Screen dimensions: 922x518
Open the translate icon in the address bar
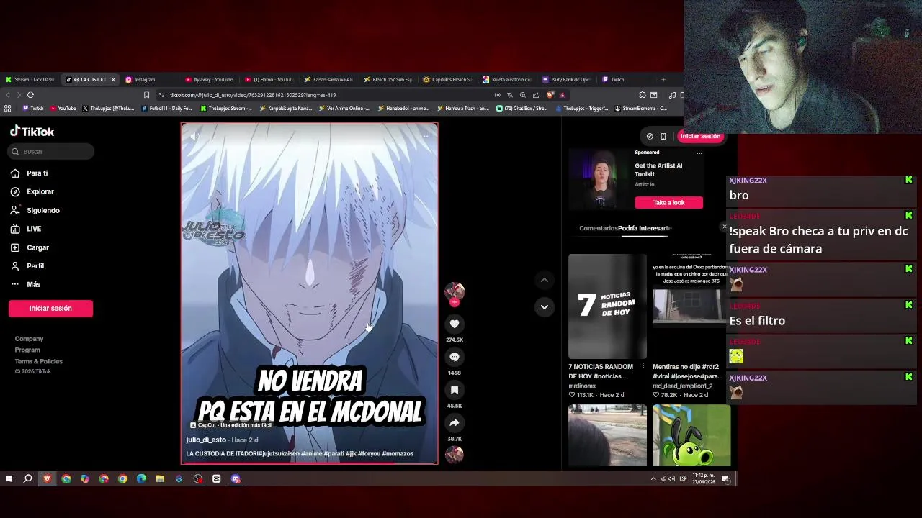510,95
